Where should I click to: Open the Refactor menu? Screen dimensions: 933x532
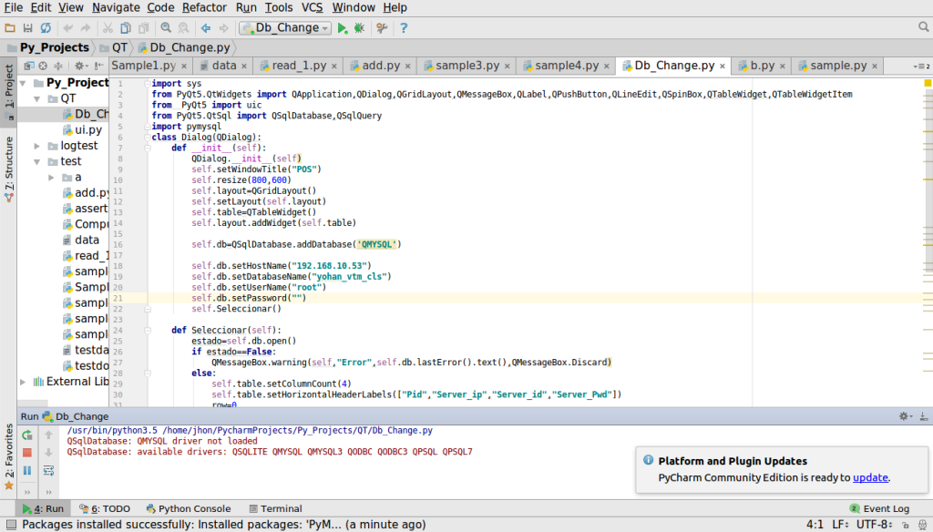204,7
